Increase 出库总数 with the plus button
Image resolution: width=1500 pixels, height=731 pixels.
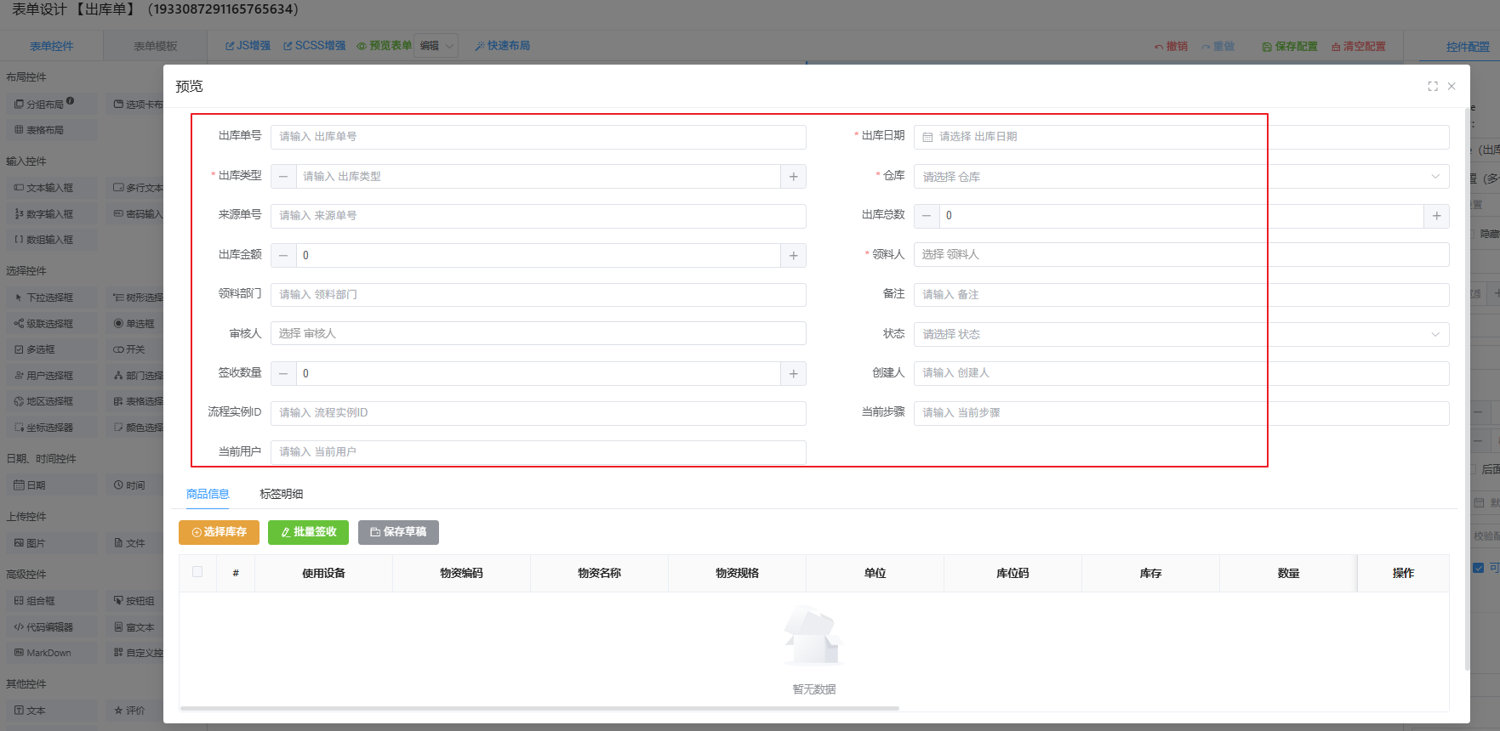point(1436,216)
